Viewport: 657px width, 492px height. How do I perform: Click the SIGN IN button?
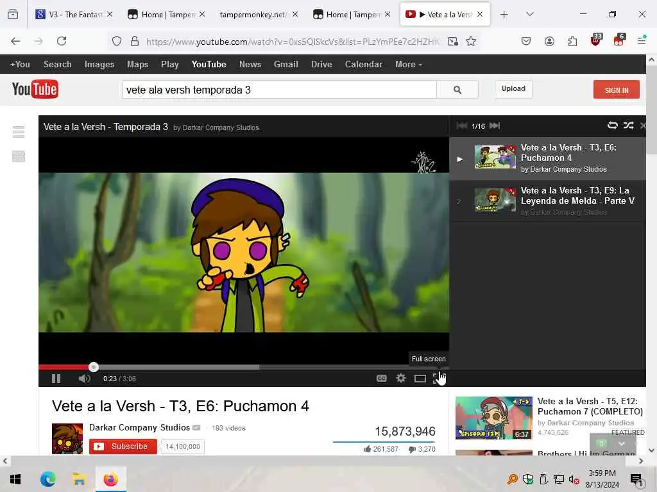[617, 90]
